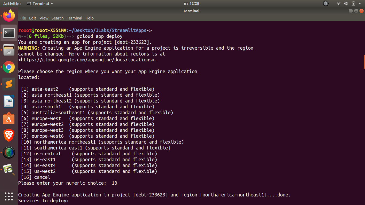Launch Brave browser from the dock
The image size is (365, 205).
pos(9,135)
